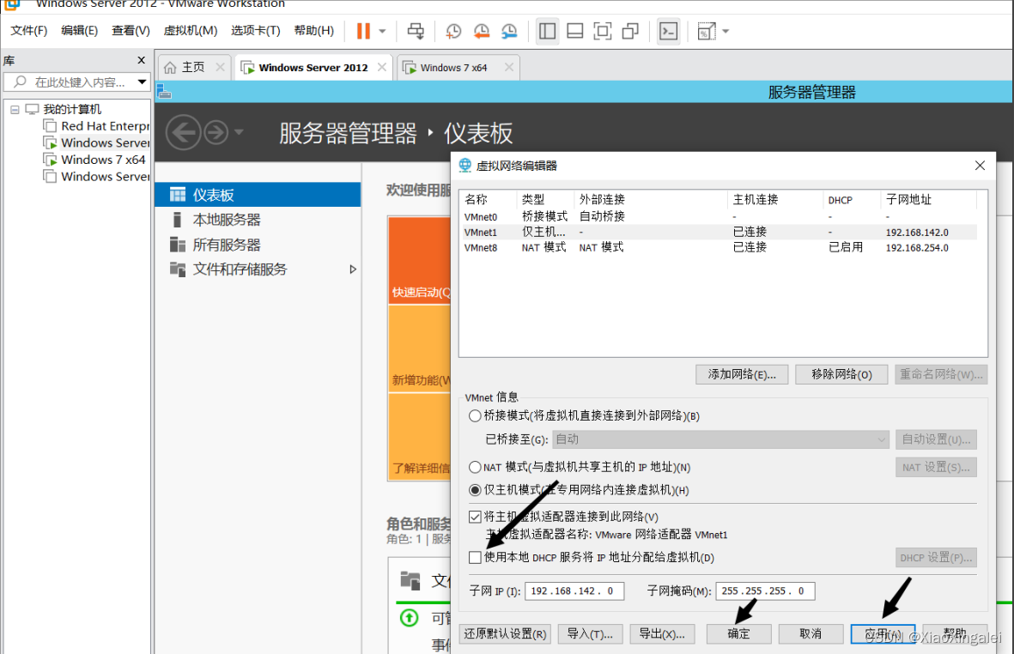Open the stretch display dropdown arrow
The height and width of the screenshot is (654, 1014).
pos(726,31)
